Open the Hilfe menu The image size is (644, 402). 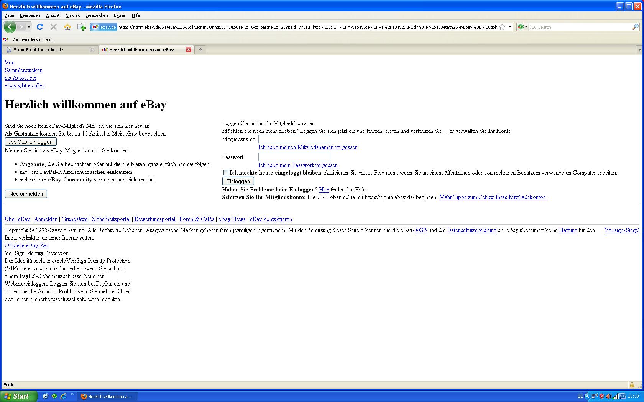click(x=136, y=15)
